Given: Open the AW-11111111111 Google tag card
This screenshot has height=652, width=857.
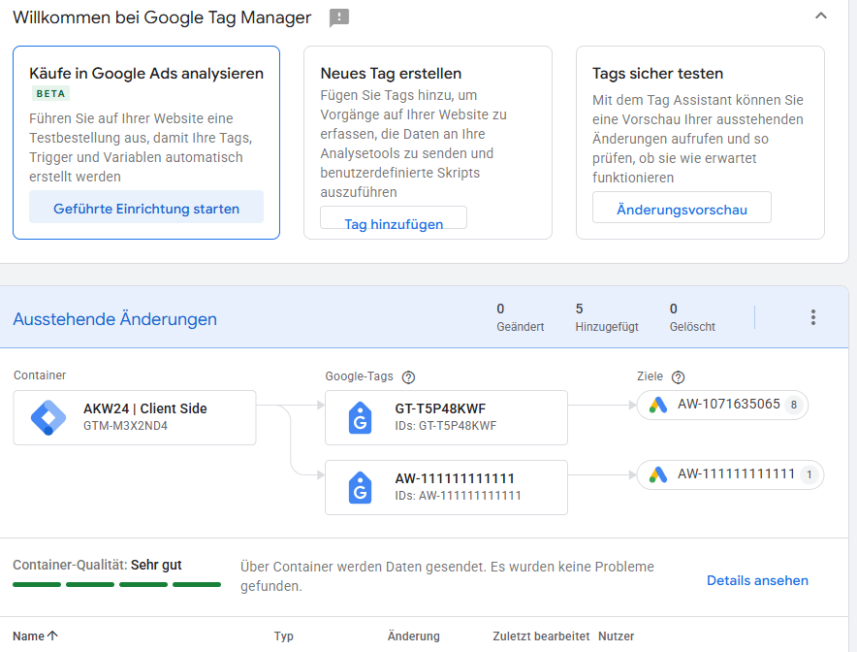Looking at the screenshot, I should (446, 487).
